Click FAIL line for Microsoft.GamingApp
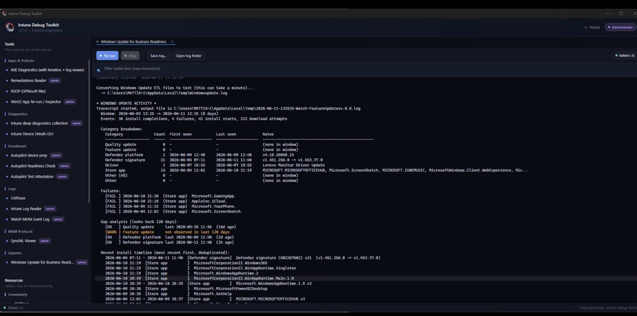This screenshot has height=316, width=637. point(170,196)
